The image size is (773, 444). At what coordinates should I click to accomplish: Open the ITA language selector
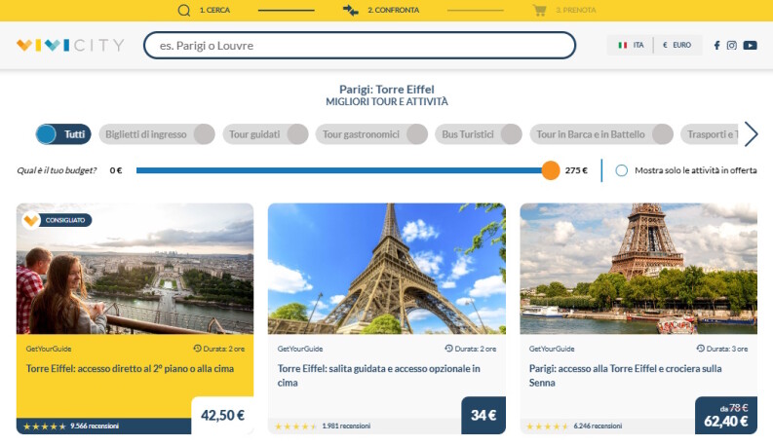click(631, 46)
